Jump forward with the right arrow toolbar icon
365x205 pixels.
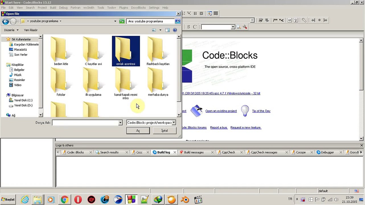(325, 20)
